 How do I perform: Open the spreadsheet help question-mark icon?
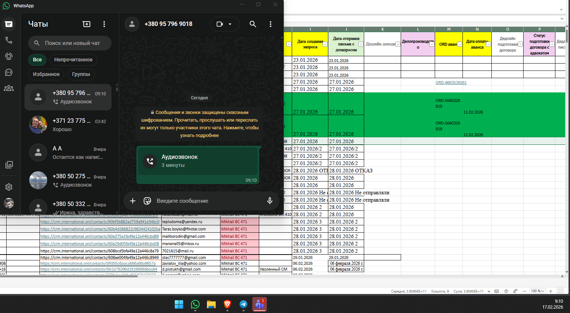[506, 291]
